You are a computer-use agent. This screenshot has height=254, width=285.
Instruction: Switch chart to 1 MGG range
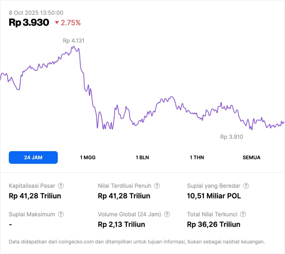(x=88, y=157)
